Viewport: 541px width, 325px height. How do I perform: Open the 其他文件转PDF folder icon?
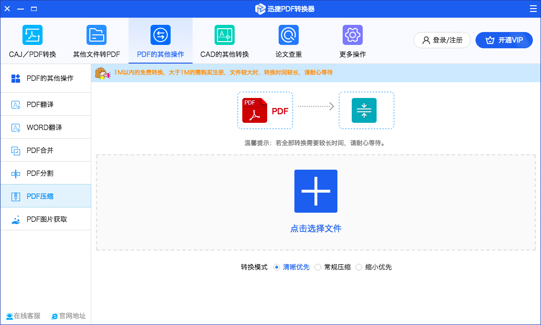coord(96,35)
